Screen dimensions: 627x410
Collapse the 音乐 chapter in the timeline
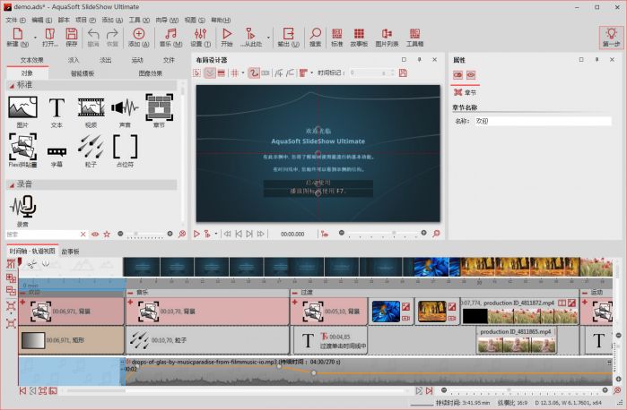point(130,293)
